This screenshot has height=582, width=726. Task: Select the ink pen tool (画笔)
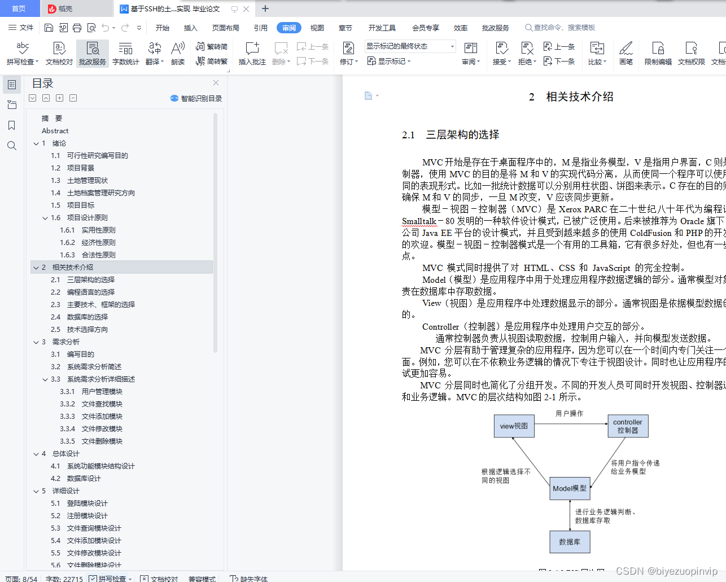click(626, 54)
